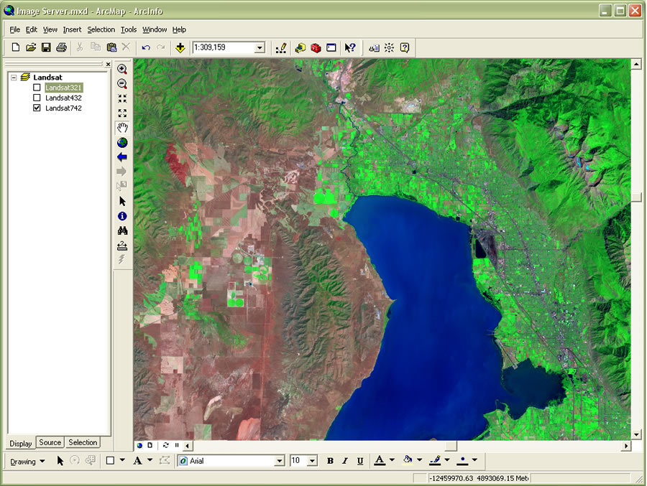This screenshot has width=647, height=486.
Task: Select the Identify tool
Action: click(122, 215)
